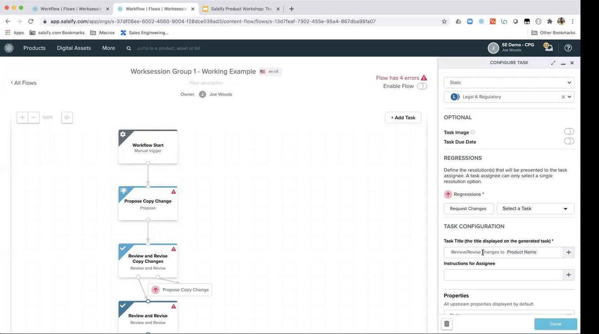Select the Workflow Start node
This screenshot has height=334, width=599.
[148, 147]
